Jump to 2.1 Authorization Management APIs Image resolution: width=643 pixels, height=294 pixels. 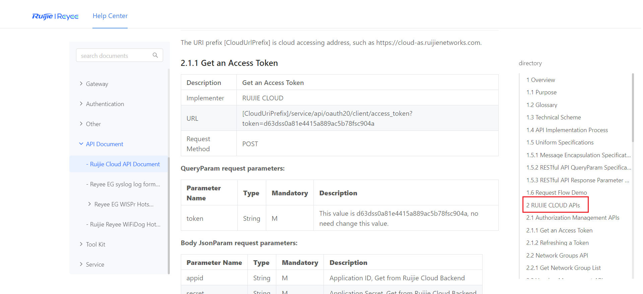[573, 218]
